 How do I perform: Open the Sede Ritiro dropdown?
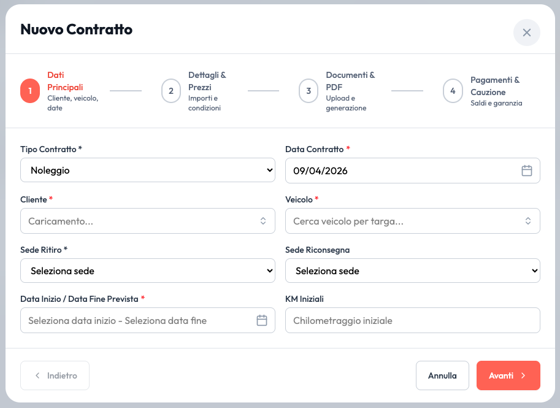(x=148, y=270)
